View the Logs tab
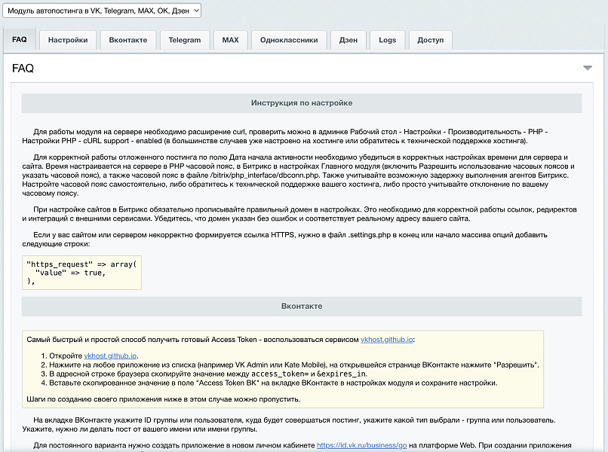The height and width of the screenshot is (452, 608). [388, 40]
